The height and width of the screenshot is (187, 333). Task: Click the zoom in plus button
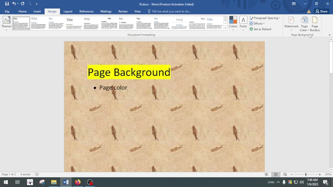click(320, 175)
